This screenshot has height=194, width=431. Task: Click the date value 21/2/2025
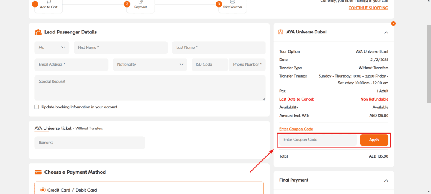pyautogui.click(x=379, y=60)
